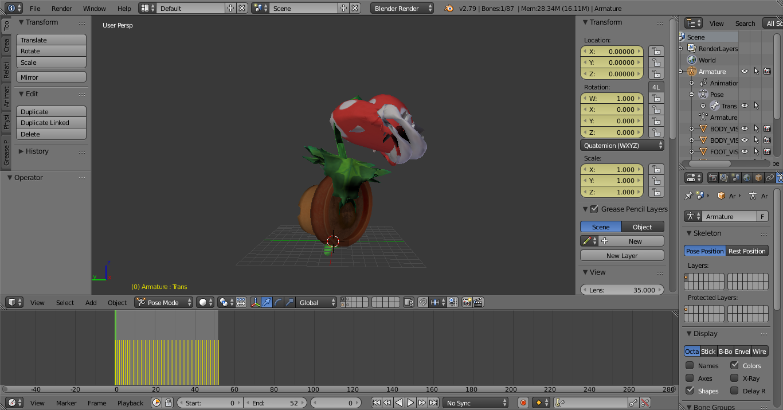Click the Scene breadcrumb icon in properties
Viewport: 783px width, 410px height.
pyautogui.click(x=700, y=196)
